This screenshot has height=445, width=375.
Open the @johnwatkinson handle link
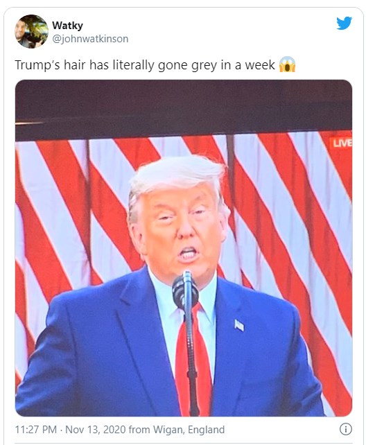90,39
